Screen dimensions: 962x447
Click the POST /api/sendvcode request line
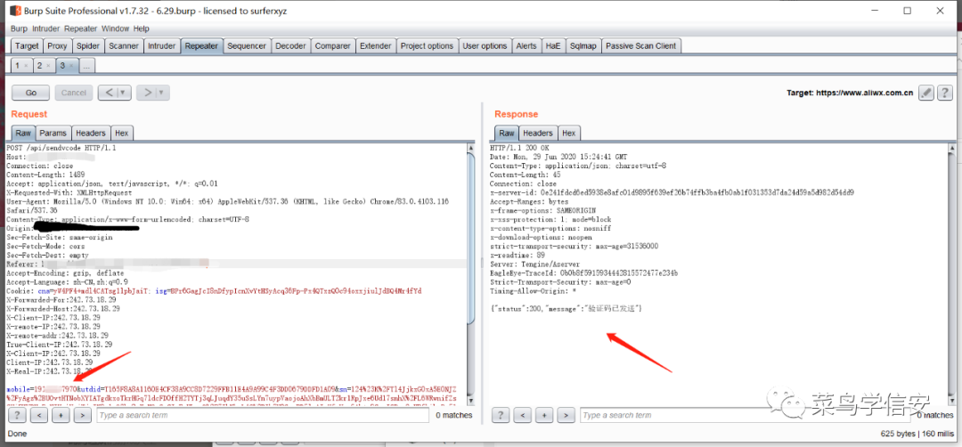tap(61, 149)
